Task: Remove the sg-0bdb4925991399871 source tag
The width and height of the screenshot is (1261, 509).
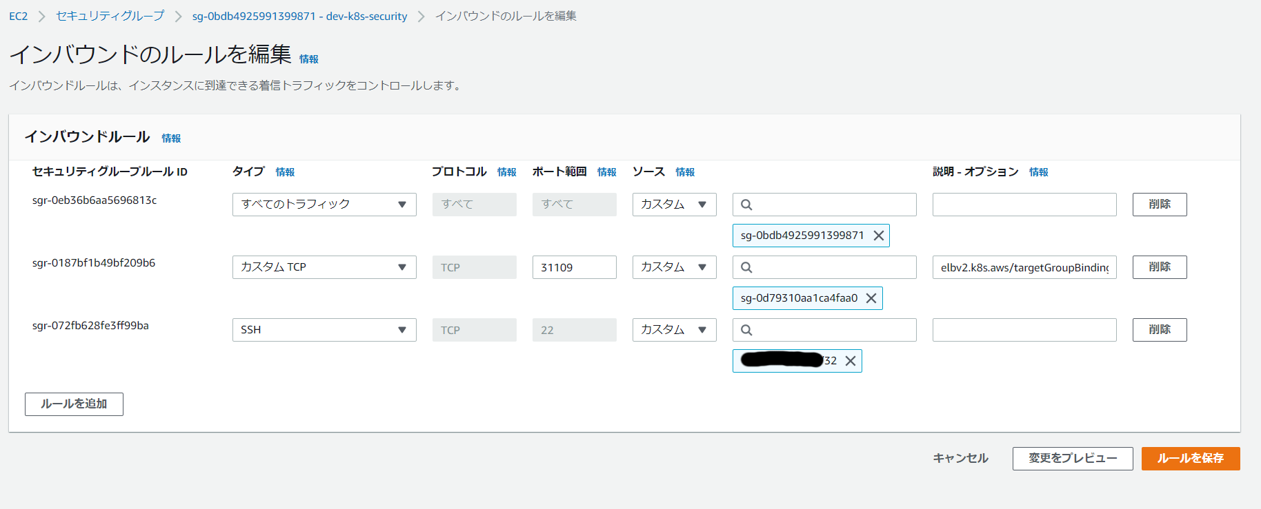Action: coord(878,236)
